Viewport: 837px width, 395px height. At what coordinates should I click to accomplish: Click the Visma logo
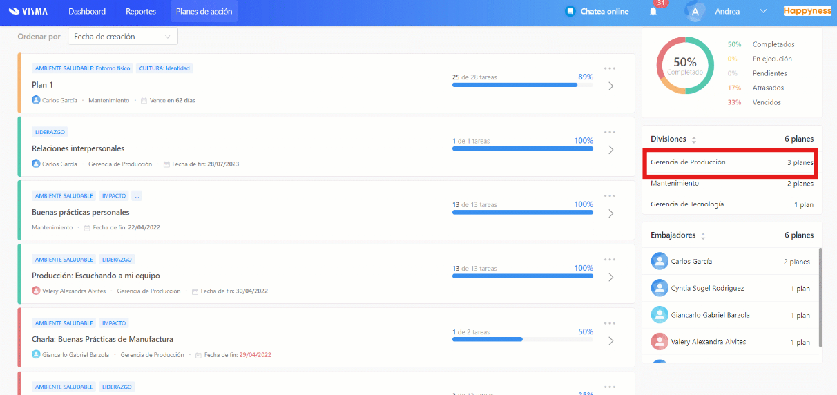point(28,11)
